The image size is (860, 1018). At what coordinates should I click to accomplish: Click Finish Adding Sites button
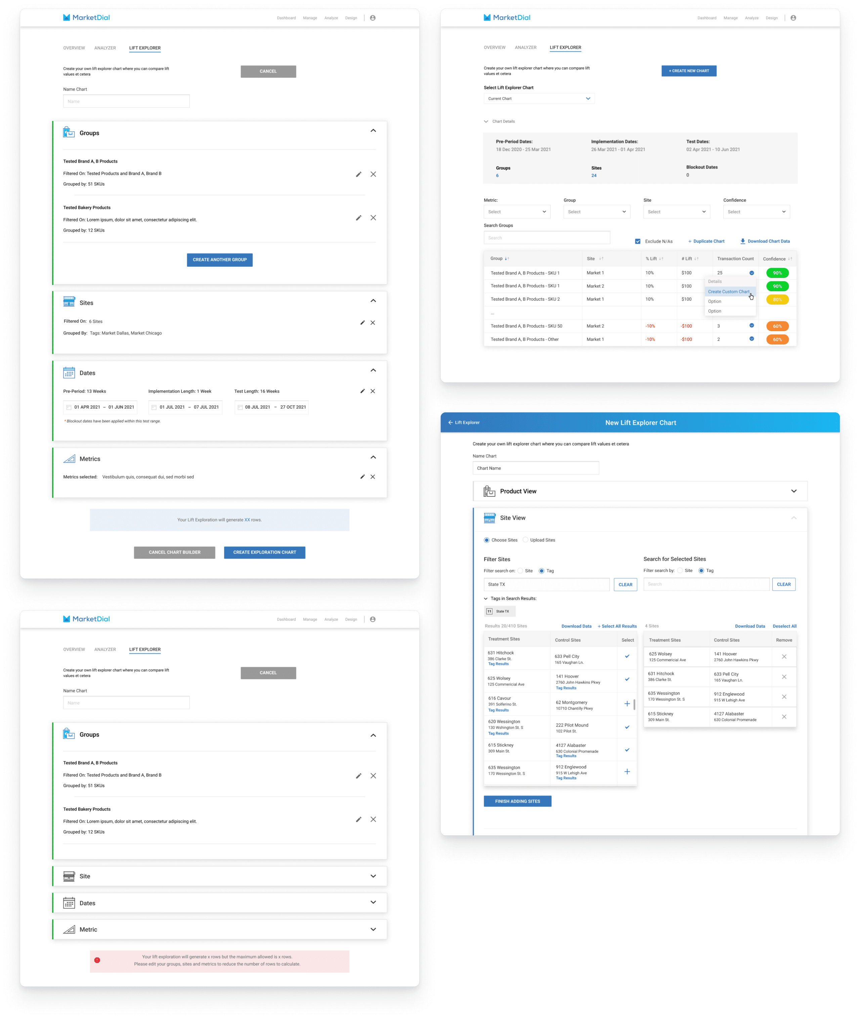tap(517, 801)
